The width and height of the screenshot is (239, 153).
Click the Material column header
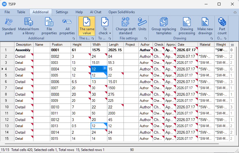click(x=206, y=45)
